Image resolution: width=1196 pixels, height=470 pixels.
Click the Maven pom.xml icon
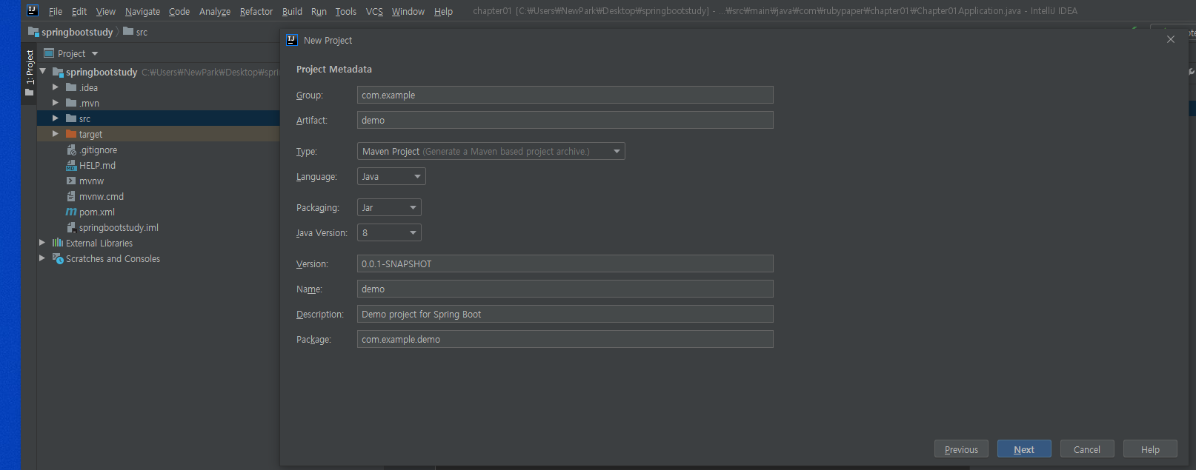pyautogui.click(x=71, y=212)
